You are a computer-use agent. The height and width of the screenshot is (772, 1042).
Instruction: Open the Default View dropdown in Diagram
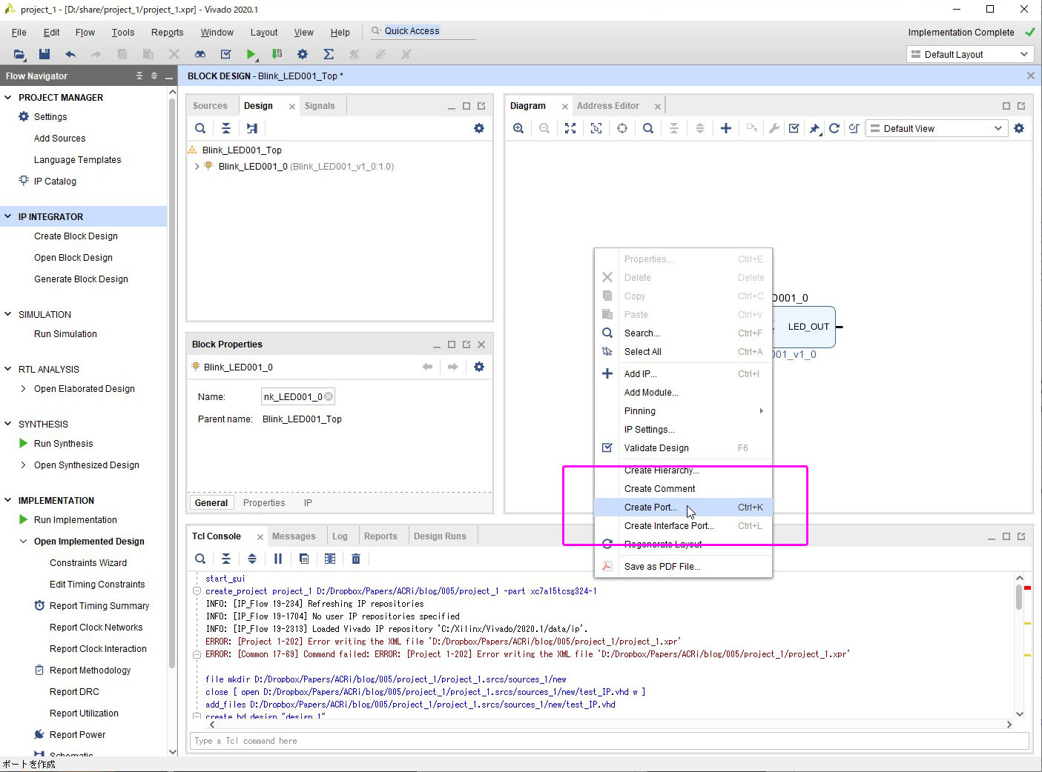click(x=937, y=128)
